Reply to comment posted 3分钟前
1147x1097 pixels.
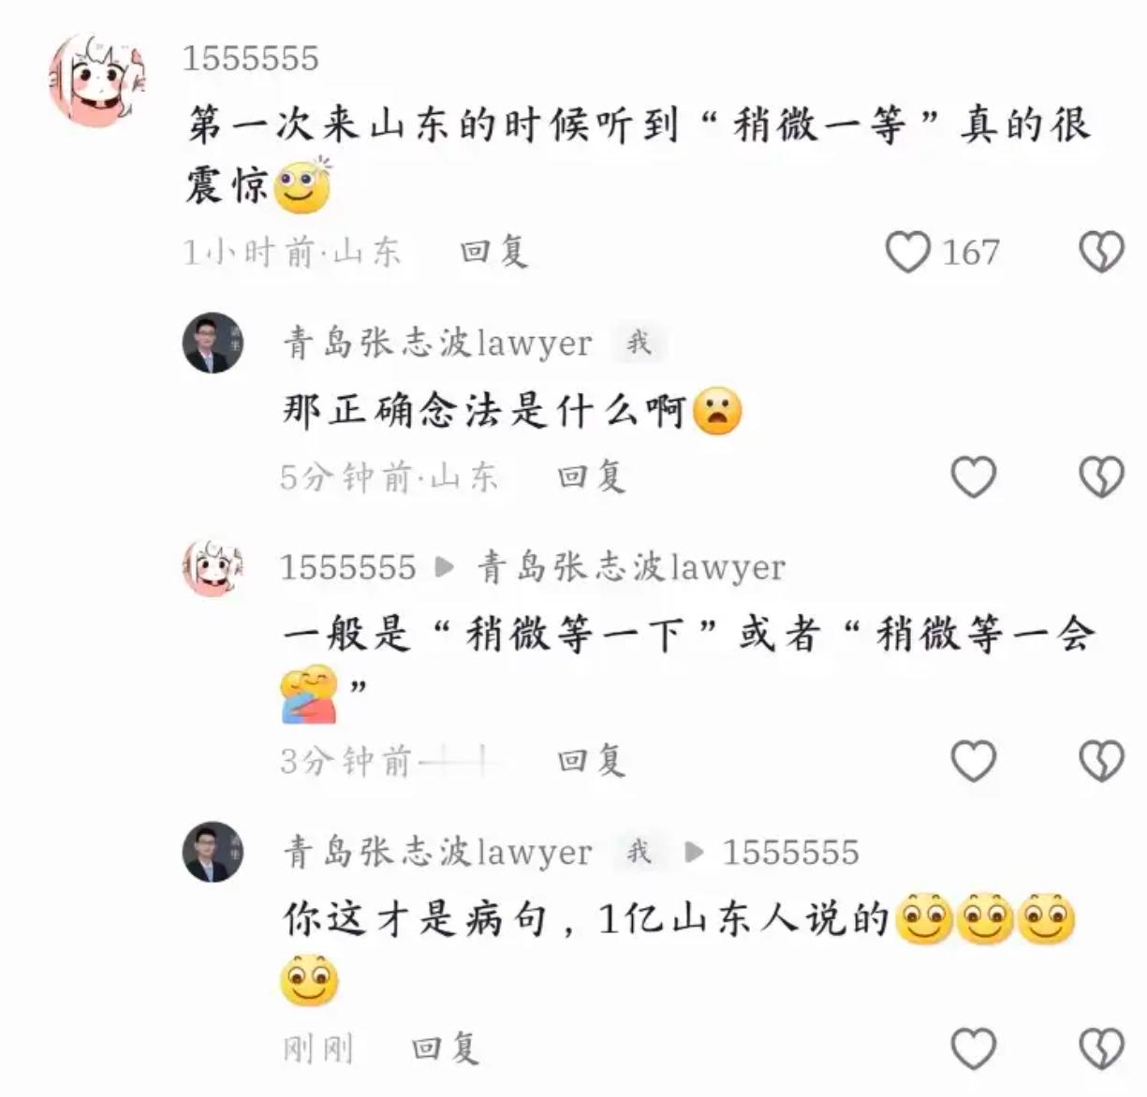pos(591,760)
